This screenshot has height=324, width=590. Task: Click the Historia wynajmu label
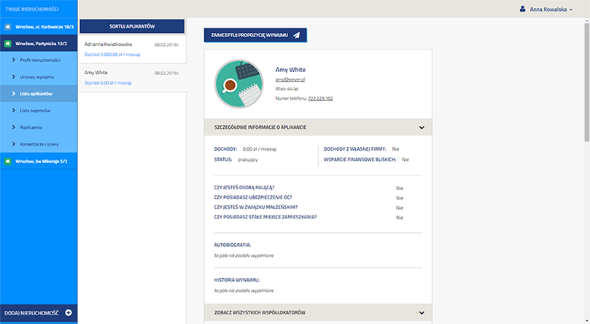coord(237,280)
